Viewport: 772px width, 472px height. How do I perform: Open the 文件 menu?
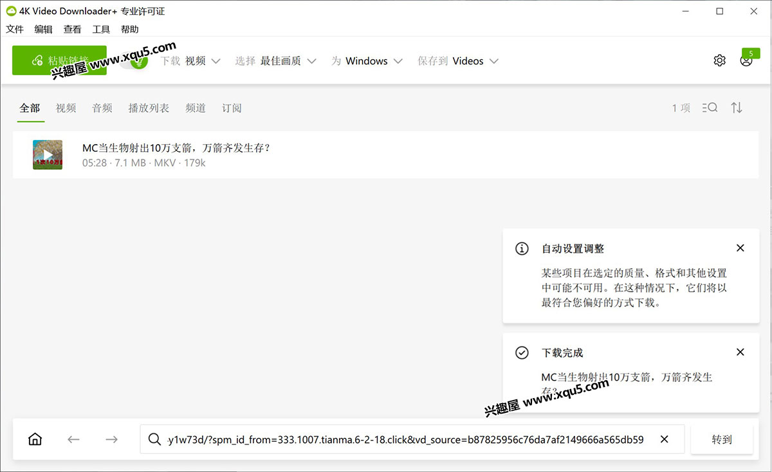click(15, 30)
